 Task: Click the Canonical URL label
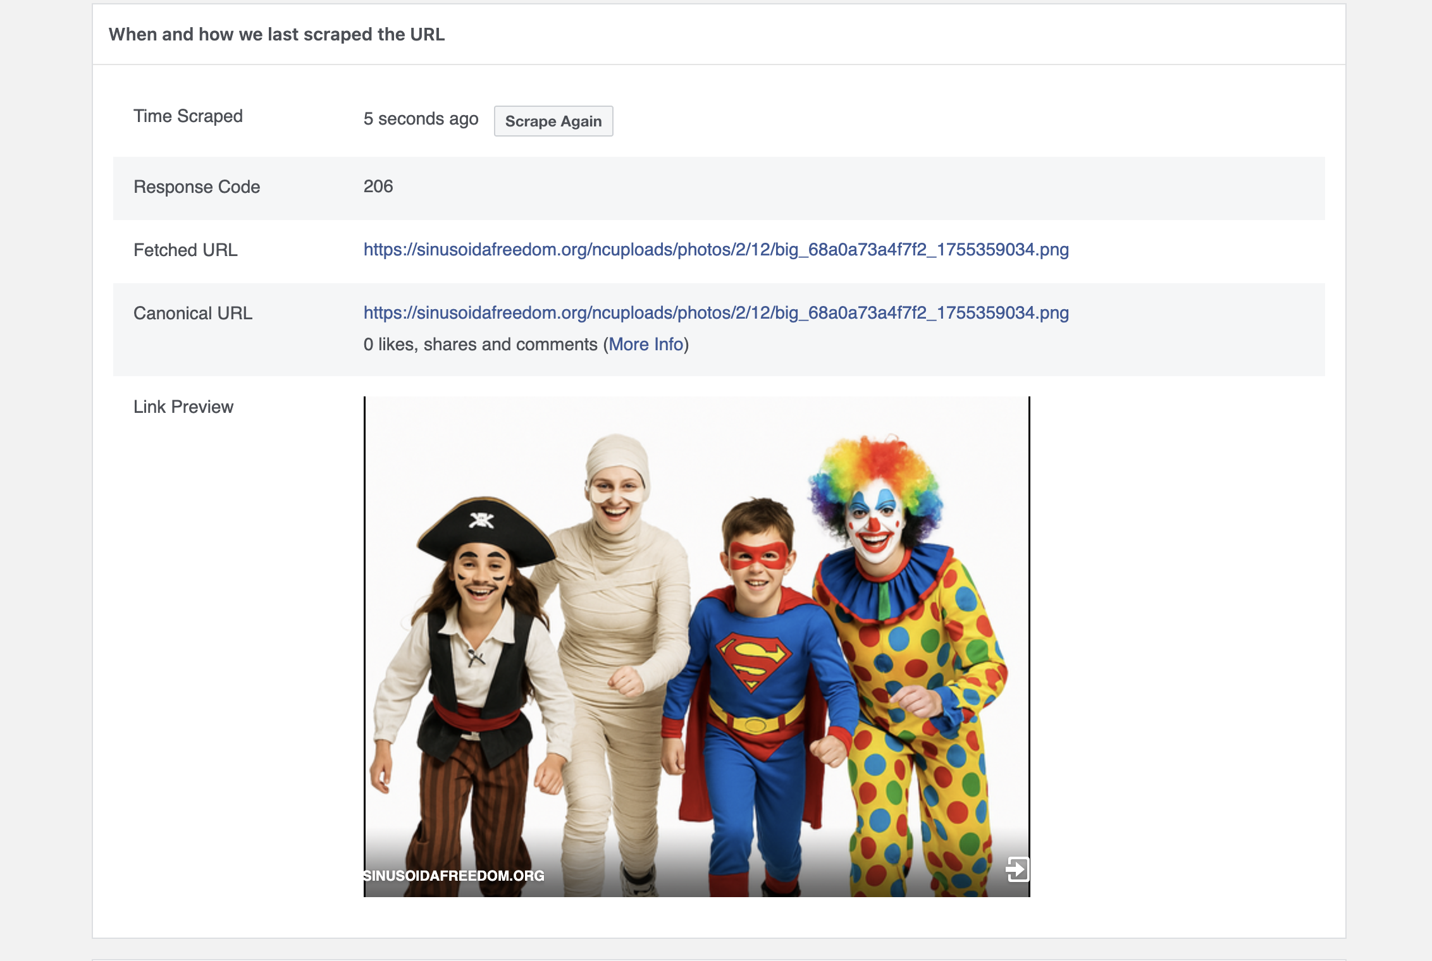coord(193,314)
